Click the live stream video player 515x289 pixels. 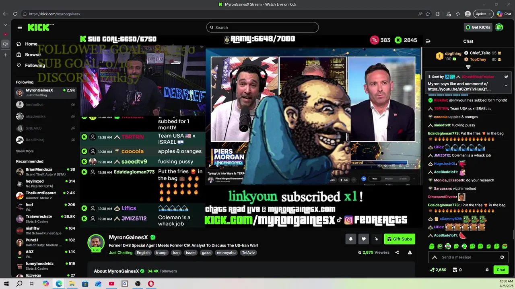tap(251, 132)
